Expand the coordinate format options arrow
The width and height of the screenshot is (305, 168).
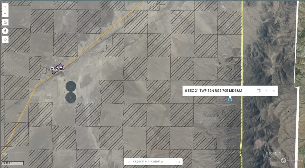point(179,161)
